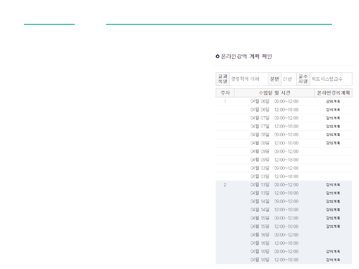View 강의계획 for 04월 07일 12:00~18:00

point(333,126)
